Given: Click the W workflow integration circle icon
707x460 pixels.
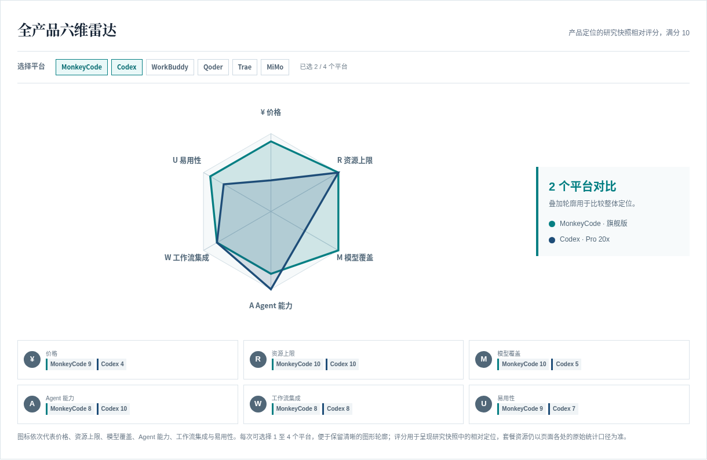Looking at the screenshot, I should click(x=258, y=404).
